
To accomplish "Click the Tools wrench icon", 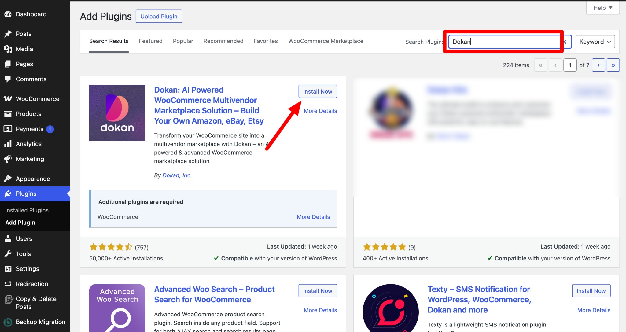I will coord(8,253).
